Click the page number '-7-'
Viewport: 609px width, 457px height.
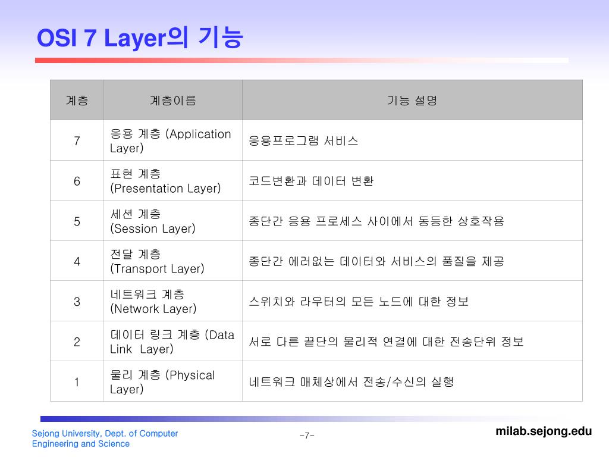pyautogui.click(x=307, y=435)
